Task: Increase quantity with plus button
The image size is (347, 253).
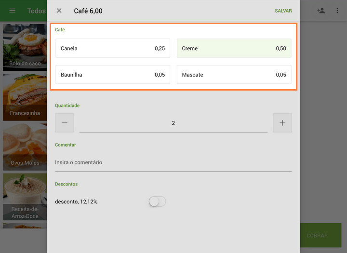Action: click(282, 123)
